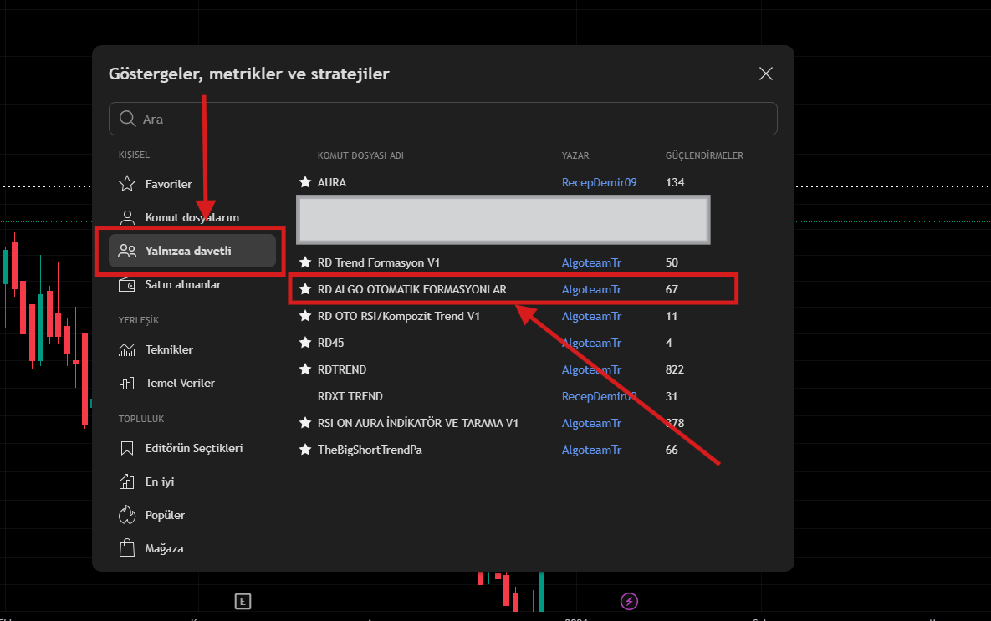Toggle favorite star for RD Trend Formasyon V1
Viewport: 991px width, 621px height.
305,262
